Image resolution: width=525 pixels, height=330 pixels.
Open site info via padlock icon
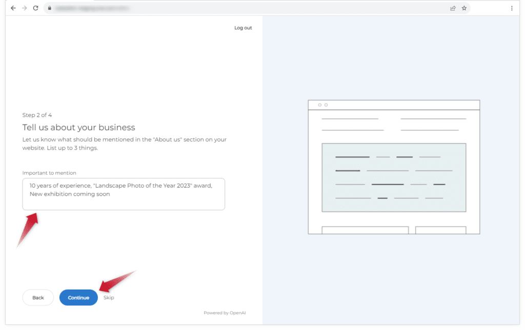(49, 8)
